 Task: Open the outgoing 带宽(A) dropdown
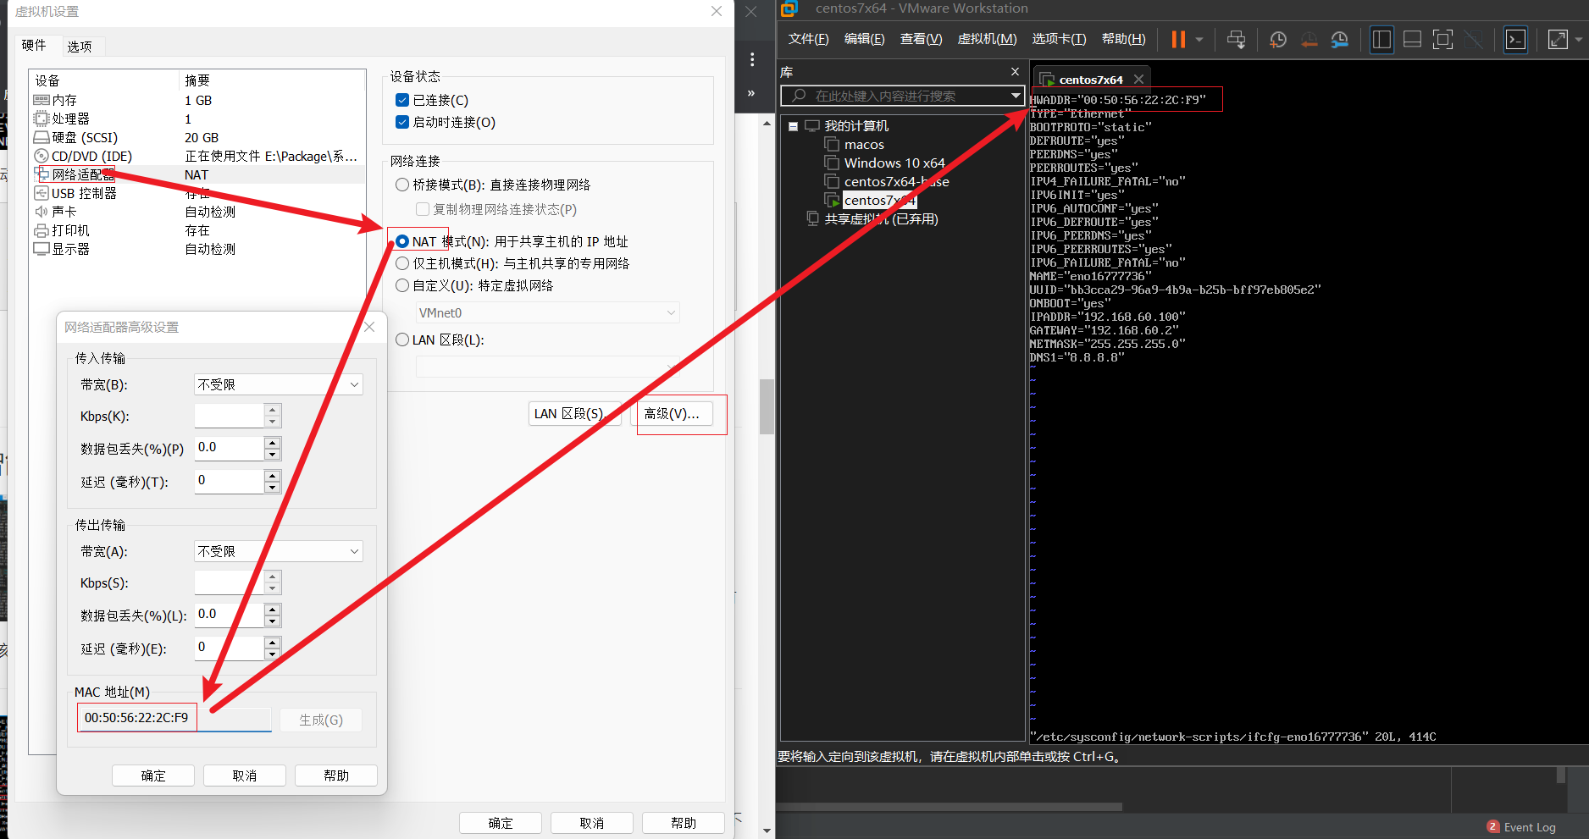pyautogui.click(x=279, y=551)
